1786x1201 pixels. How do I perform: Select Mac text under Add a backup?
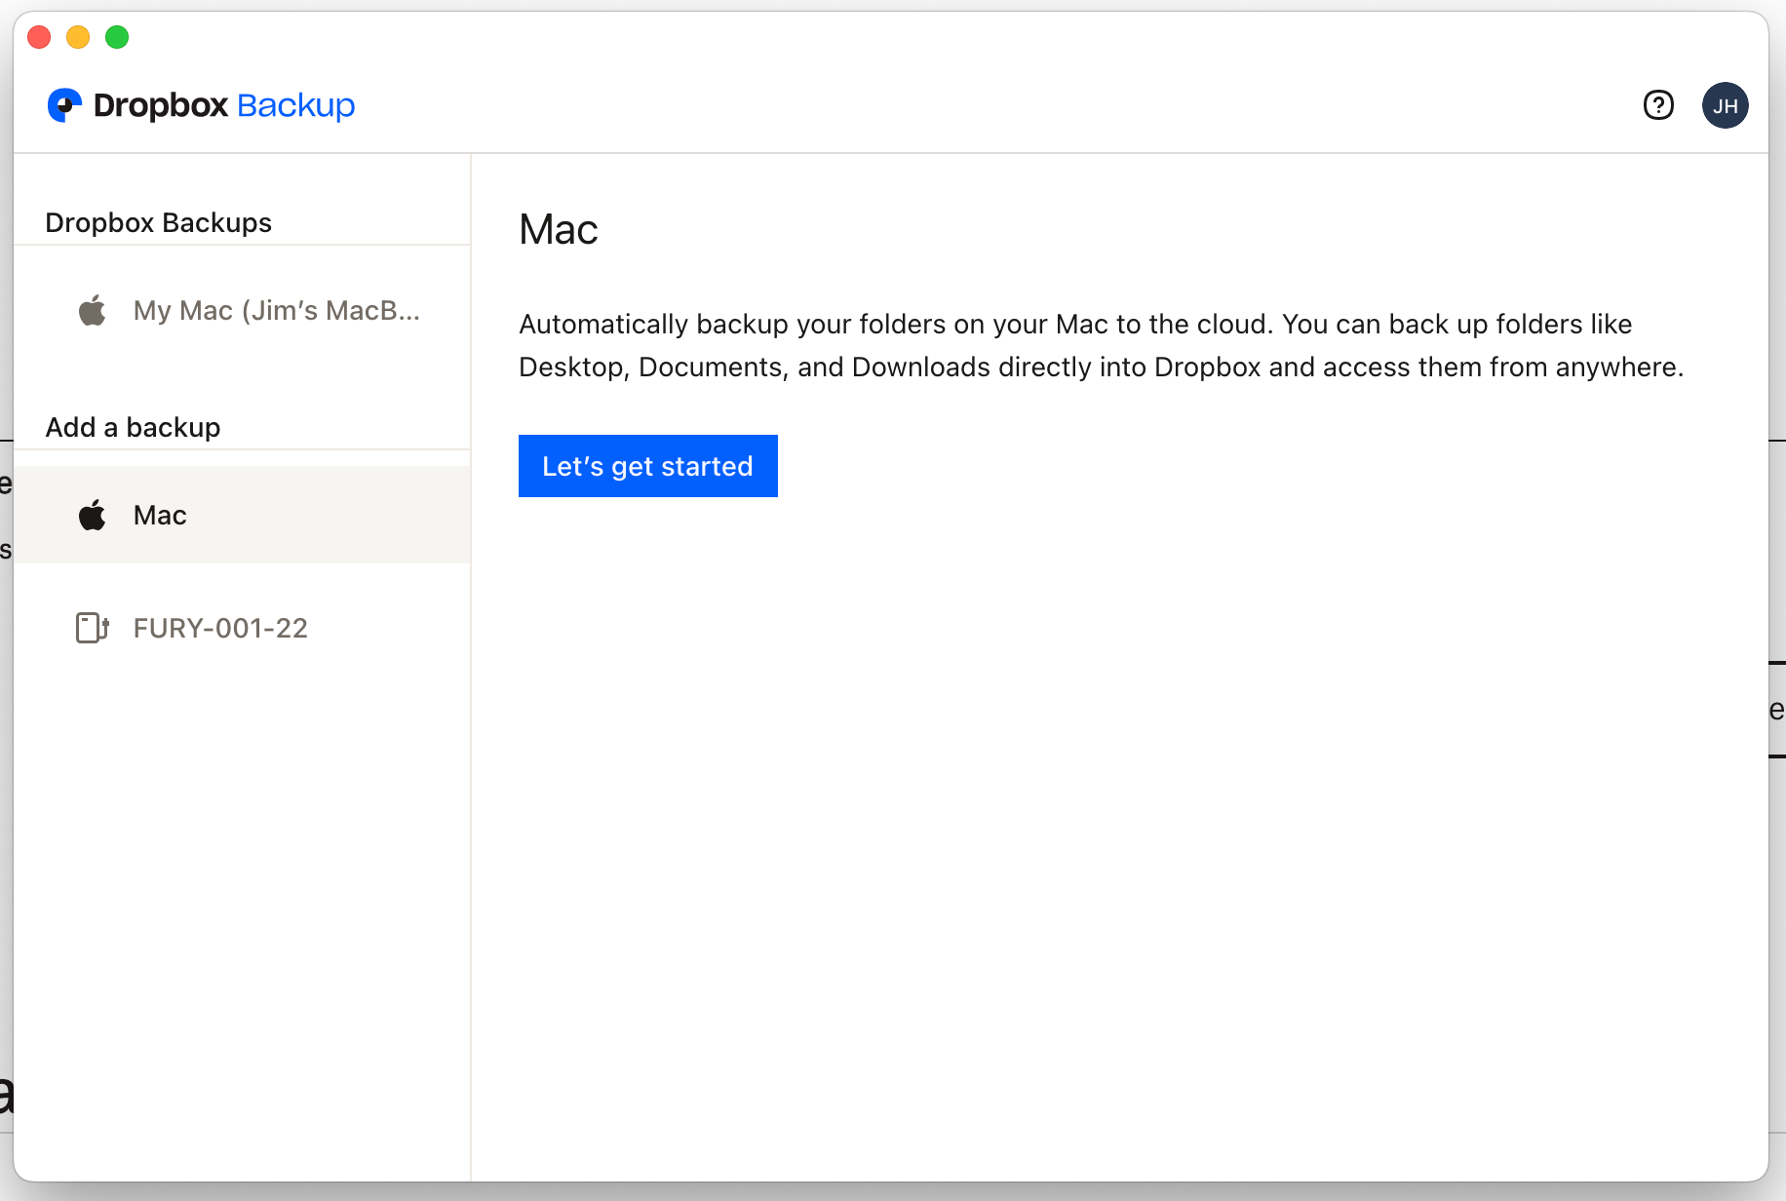click(160, 515)
